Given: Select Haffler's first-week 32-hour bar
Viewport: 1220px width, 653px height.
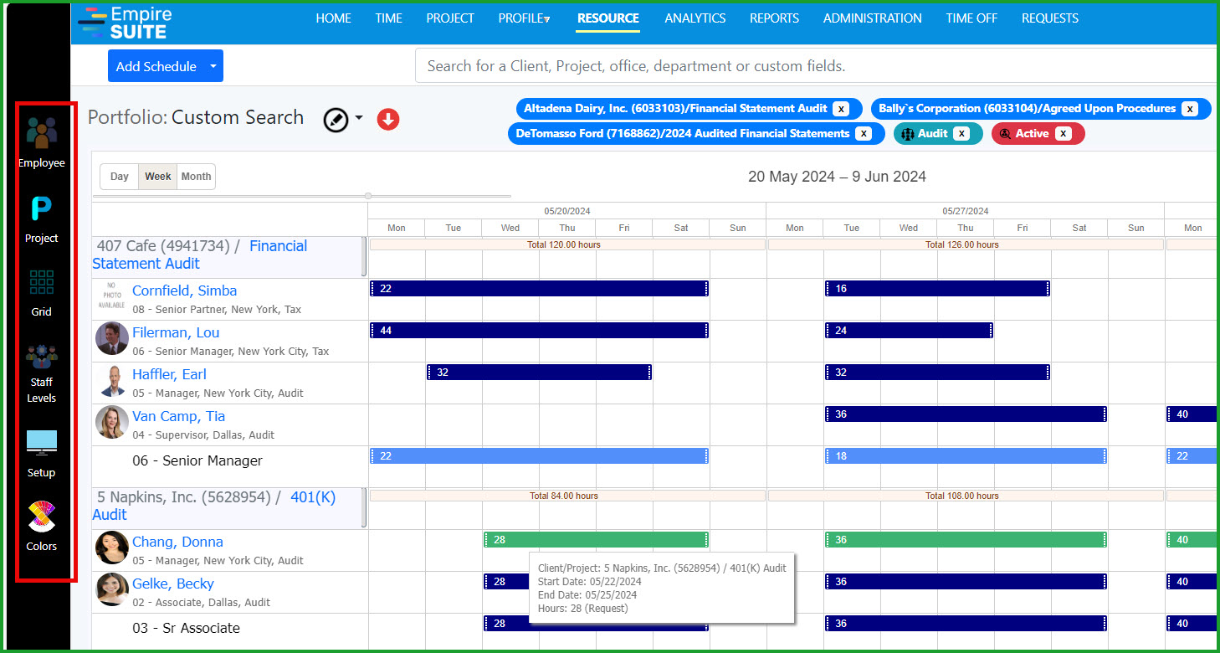Looking at the screenshot, I should click(540, 372).
